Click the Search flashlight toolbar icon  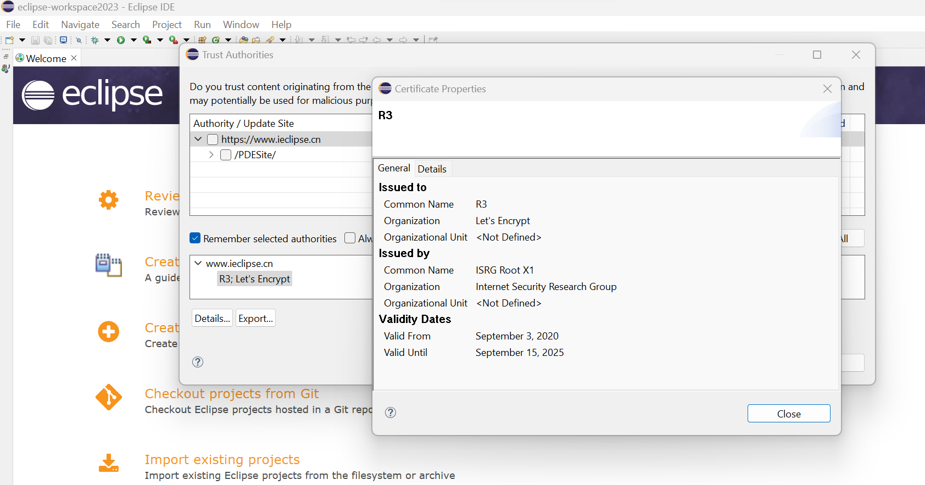[270, 40]
